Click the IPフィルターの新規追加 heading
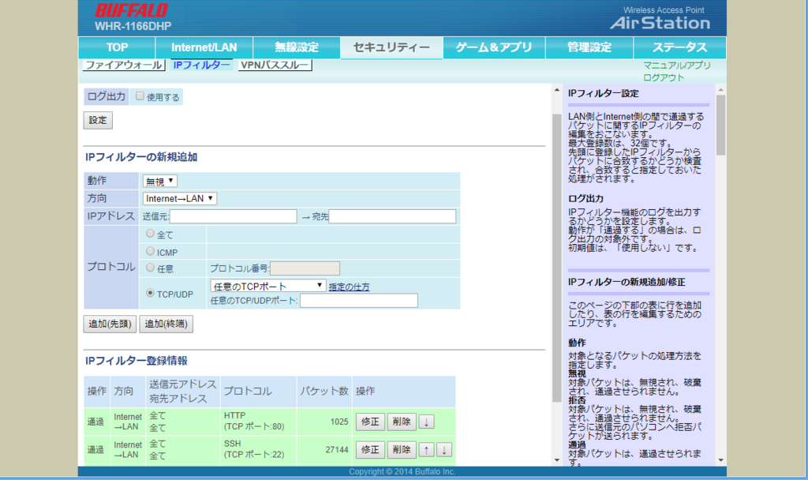Screen dimensions: 808x480 click(x=141, y=157)
